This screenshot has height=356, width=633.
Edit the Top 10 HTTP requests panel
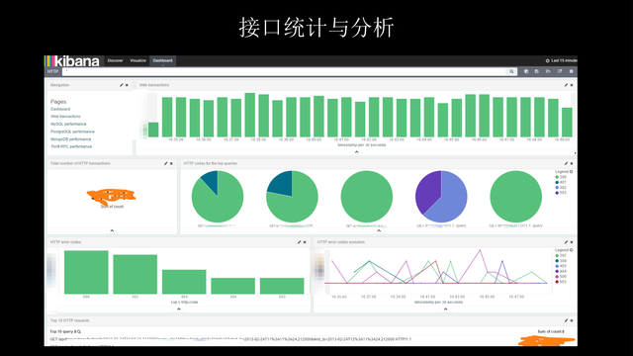click(x=566, y=320)
